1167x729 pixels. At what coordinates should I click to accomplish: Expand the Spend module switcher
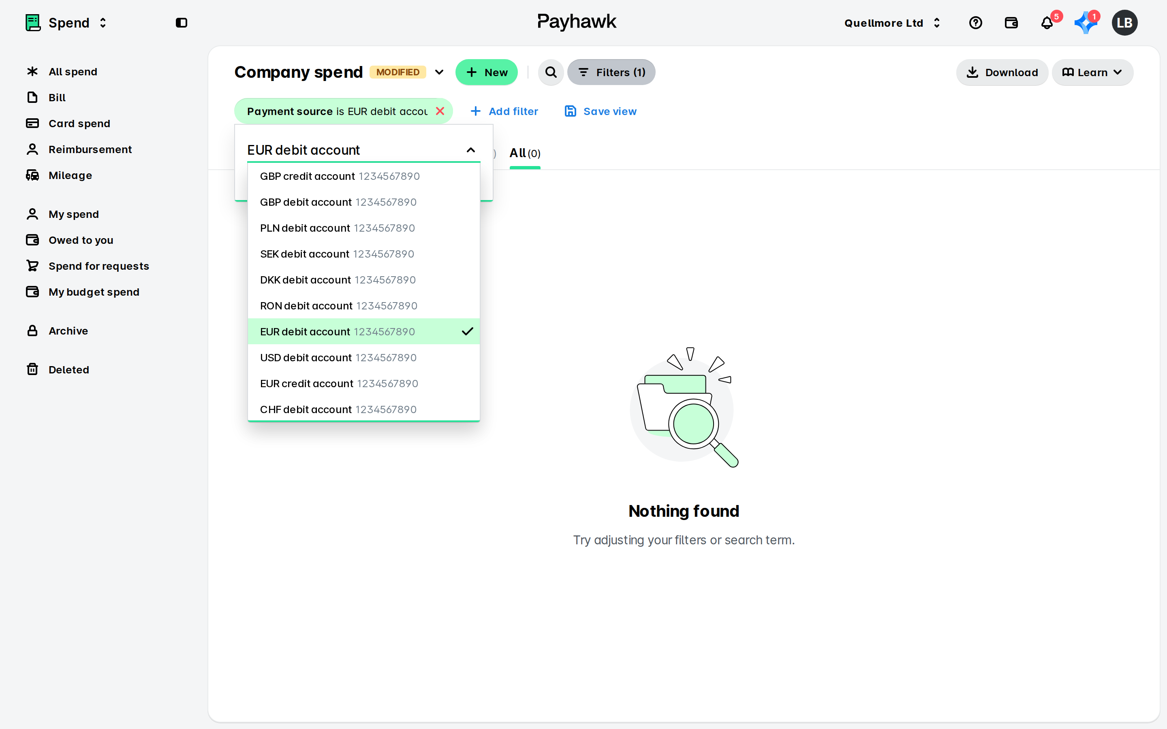(x=103, y=23)
